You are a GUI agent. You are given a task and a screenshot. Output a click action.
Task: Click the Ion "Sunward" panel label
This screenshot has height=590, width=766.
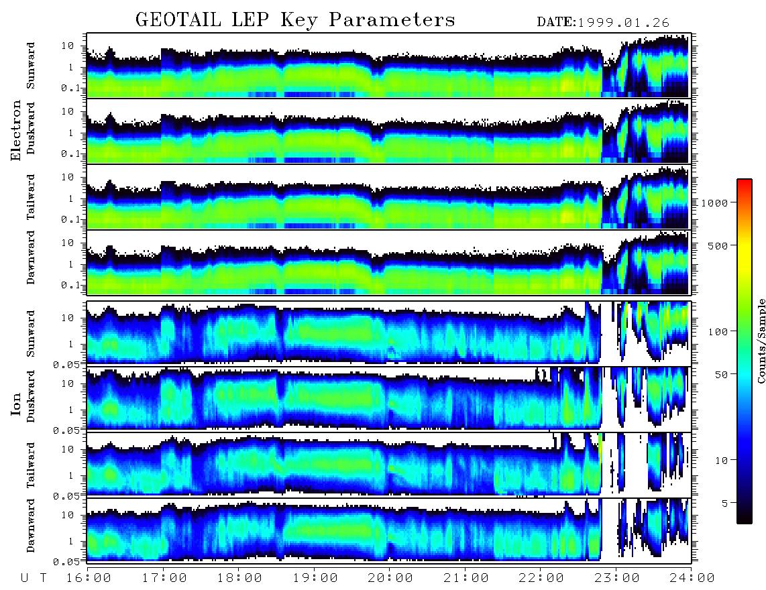pos(31,333)
